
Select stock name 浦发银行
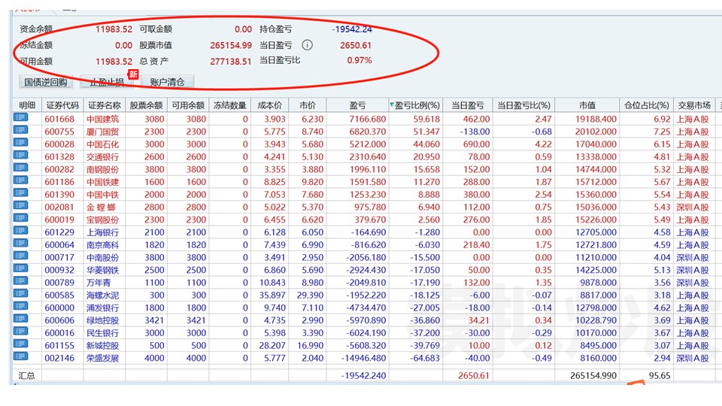click(103, 308)
